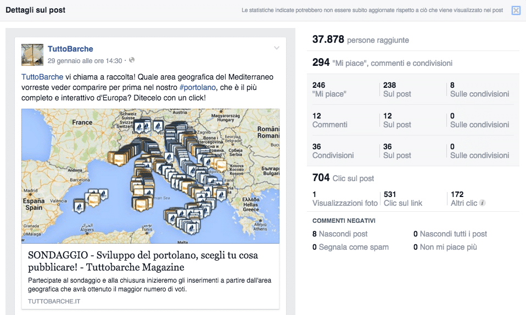Click the statistics disclaimer text in header
The image size is (526, 315).
[x=372, y=10]
